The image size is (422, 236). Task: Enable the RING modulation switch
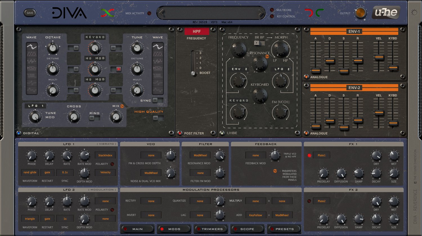(95, 118)
